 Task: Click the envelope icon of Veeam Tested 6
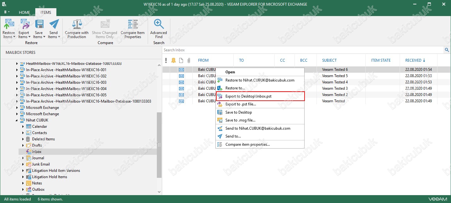pos(181,70)
